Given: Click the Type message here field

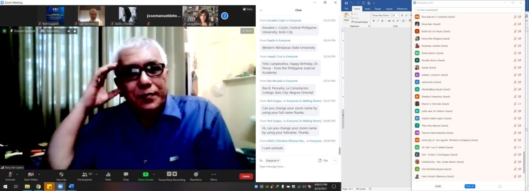Looking at the screenshot, I should pyautogui.click(x=299, y=167).
